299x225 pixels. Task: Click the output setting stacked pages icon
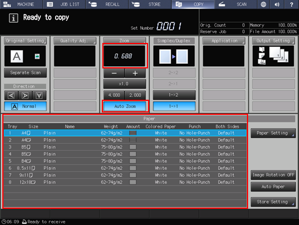coord(279,55)
